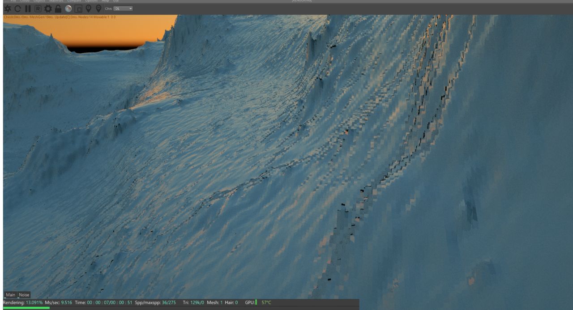Image resolution: width=573 pixels, height=310 pixels.
Task: Open the Materials menu
Action: [x=56, y=1]
